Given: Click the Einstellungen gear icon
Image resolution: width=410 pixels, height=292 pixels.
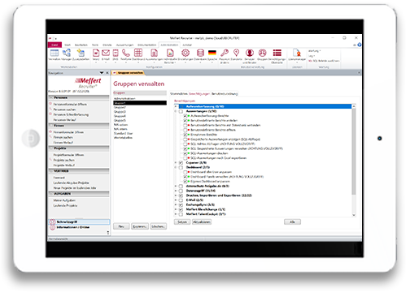Looking at the screenshot, I should click(185, 53).
